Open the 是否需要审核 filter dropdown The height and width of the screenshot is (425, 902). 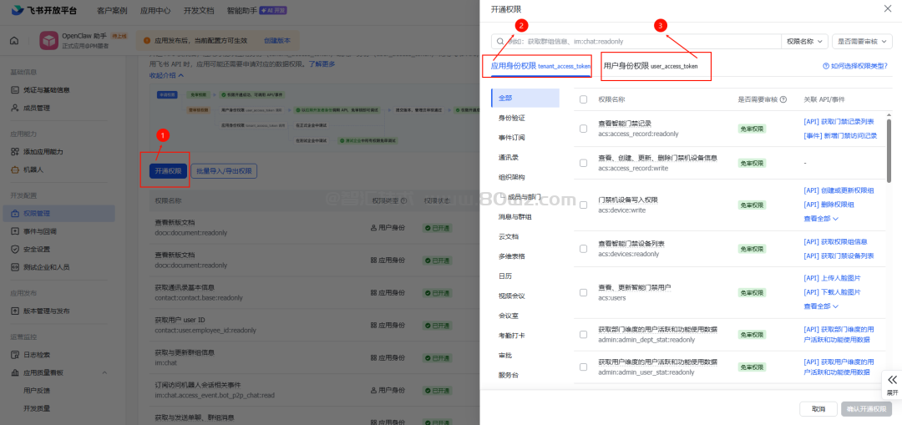point(861,41)
